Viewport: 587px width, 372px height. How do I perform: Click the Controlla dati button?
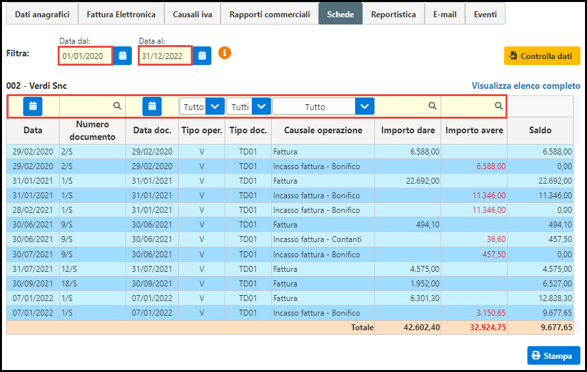click(x=542, y=56)
